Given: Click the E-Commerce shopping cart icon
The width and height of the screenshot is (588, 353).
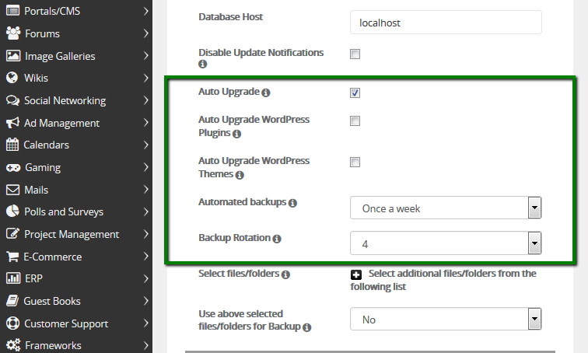Looking at the screenshot, I should click(x=12, y=257).
